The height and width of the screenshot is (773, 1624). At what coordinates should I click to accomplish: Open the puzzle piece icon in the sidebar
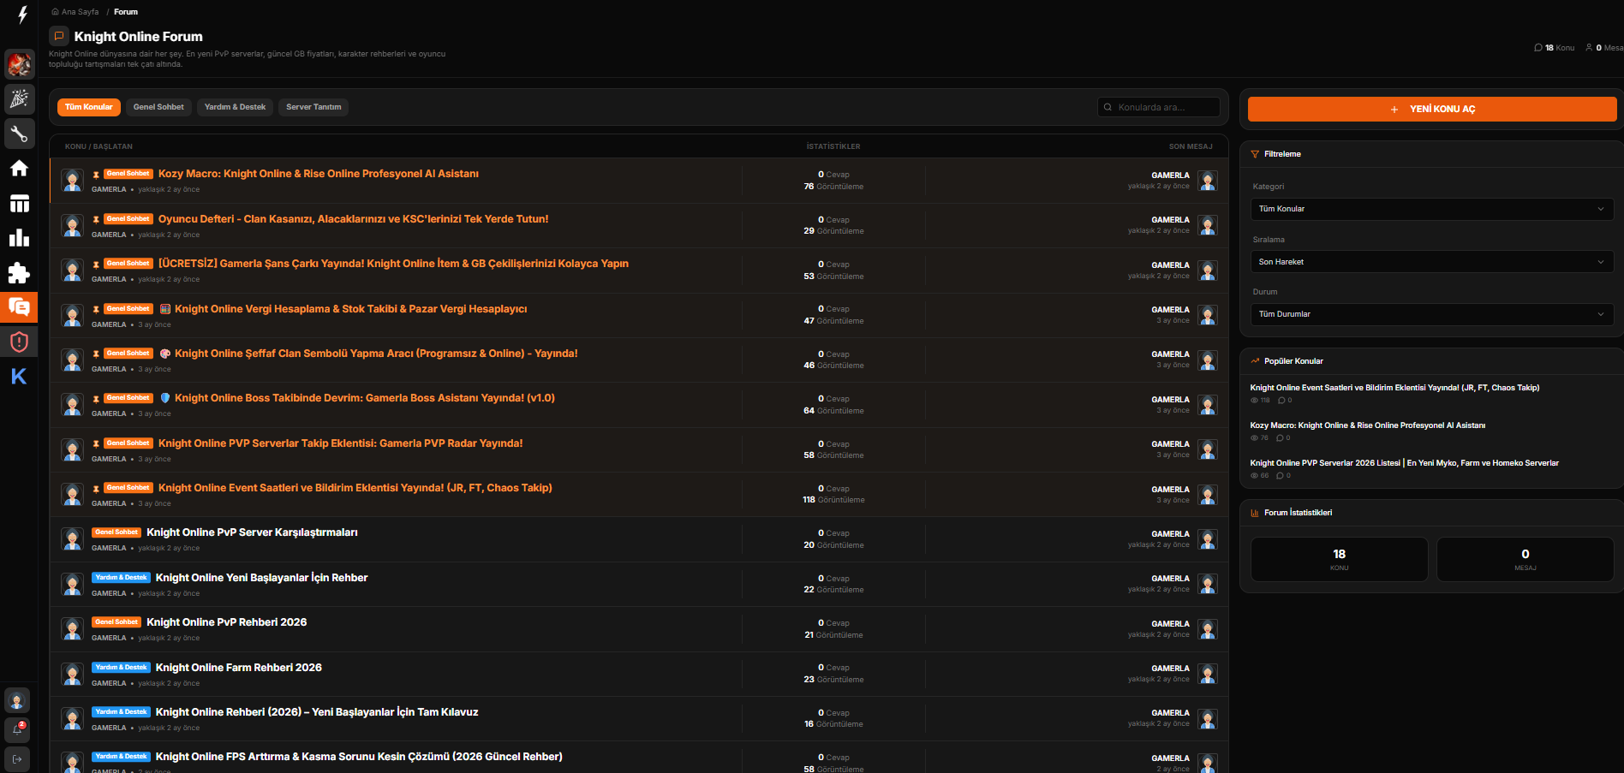[19, 273]
